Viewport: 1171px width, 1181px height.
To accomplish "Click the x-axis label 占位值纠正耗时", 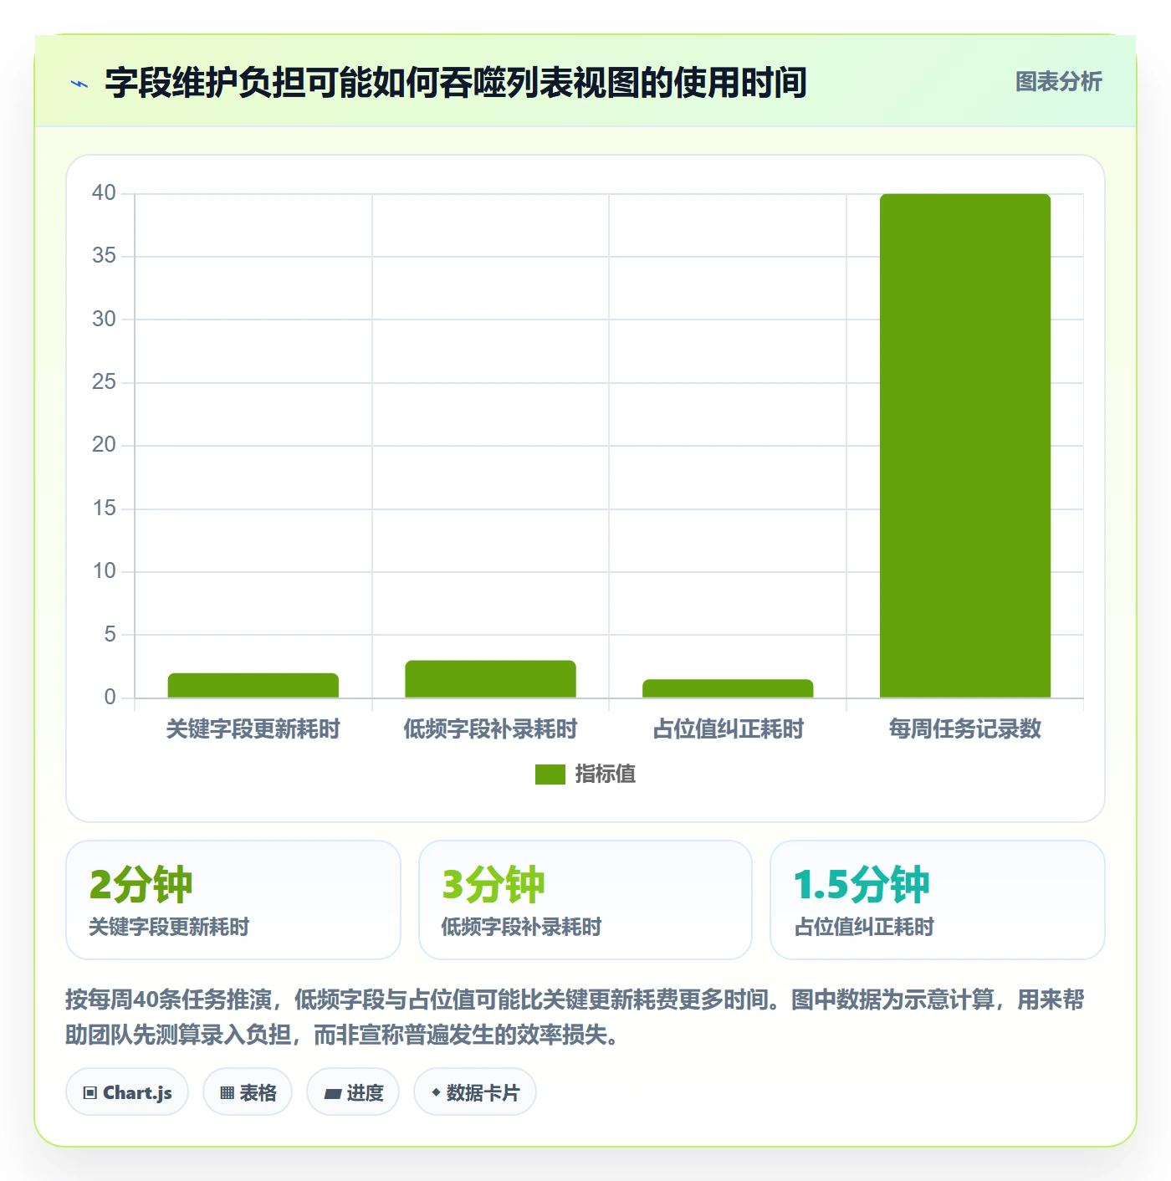I will (x=728, y=729).
